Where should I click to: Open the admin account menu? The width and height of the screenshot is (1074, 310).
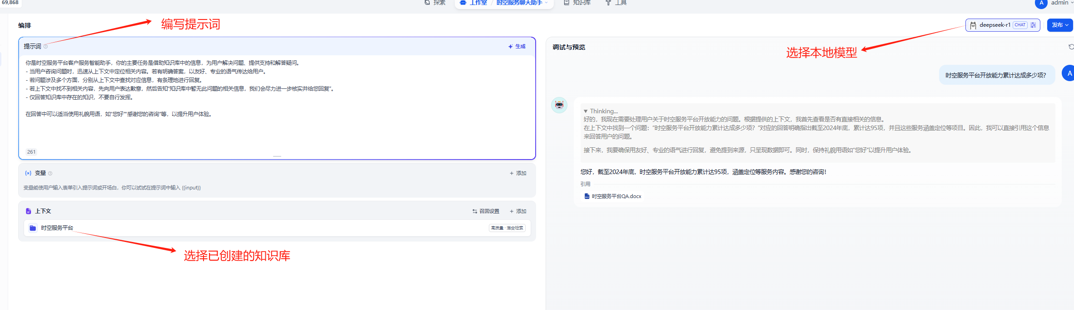point(1063,3)
